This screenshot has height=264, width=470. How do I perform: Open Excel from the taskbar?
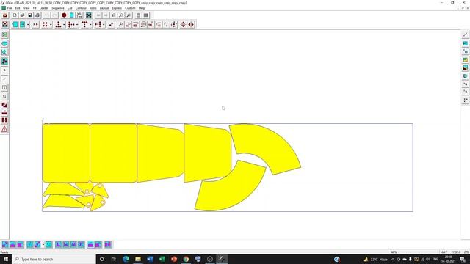162,259
